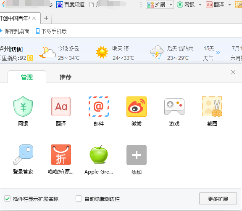Image resolution: width=242 pixels, height=211 pixels.
Task: Click the 网银 shield icon in toolbar
Action: (x=180, y=5)
